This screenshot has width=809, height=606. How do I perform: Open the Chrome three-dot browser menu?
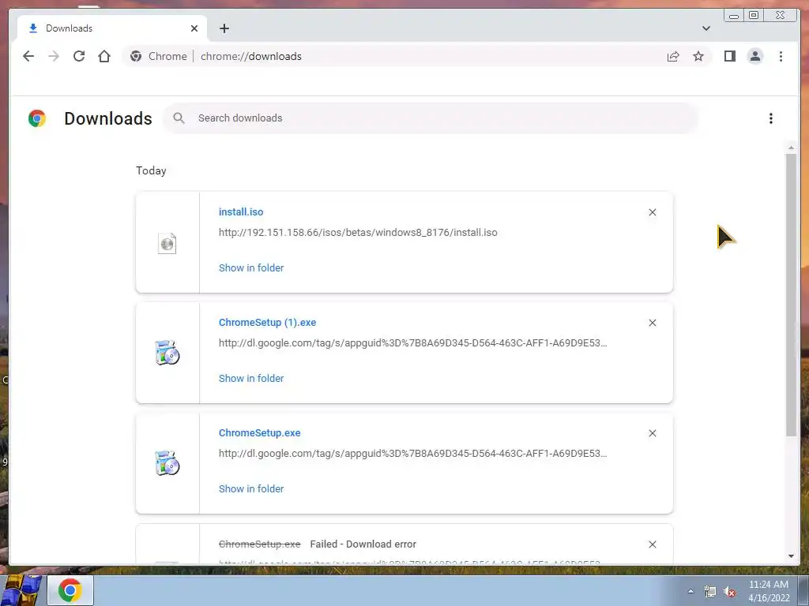coord(781,56)
